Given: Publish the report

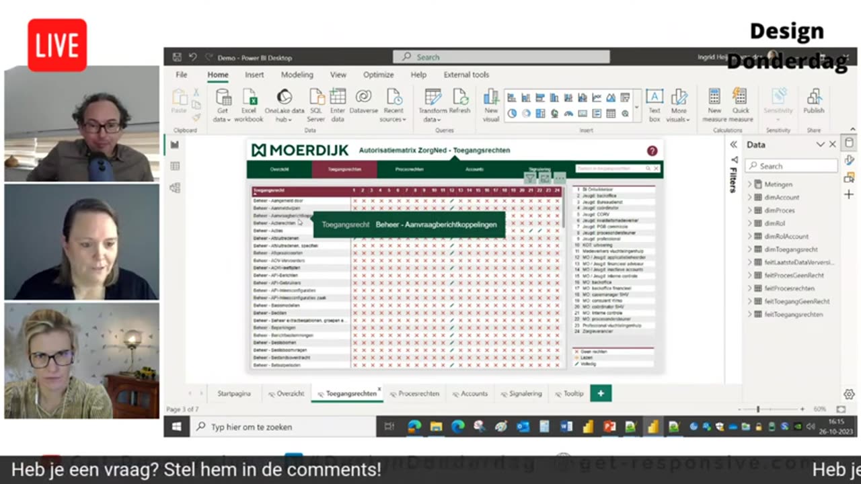Looking at the screenshot, I should [x=814, y=101].
